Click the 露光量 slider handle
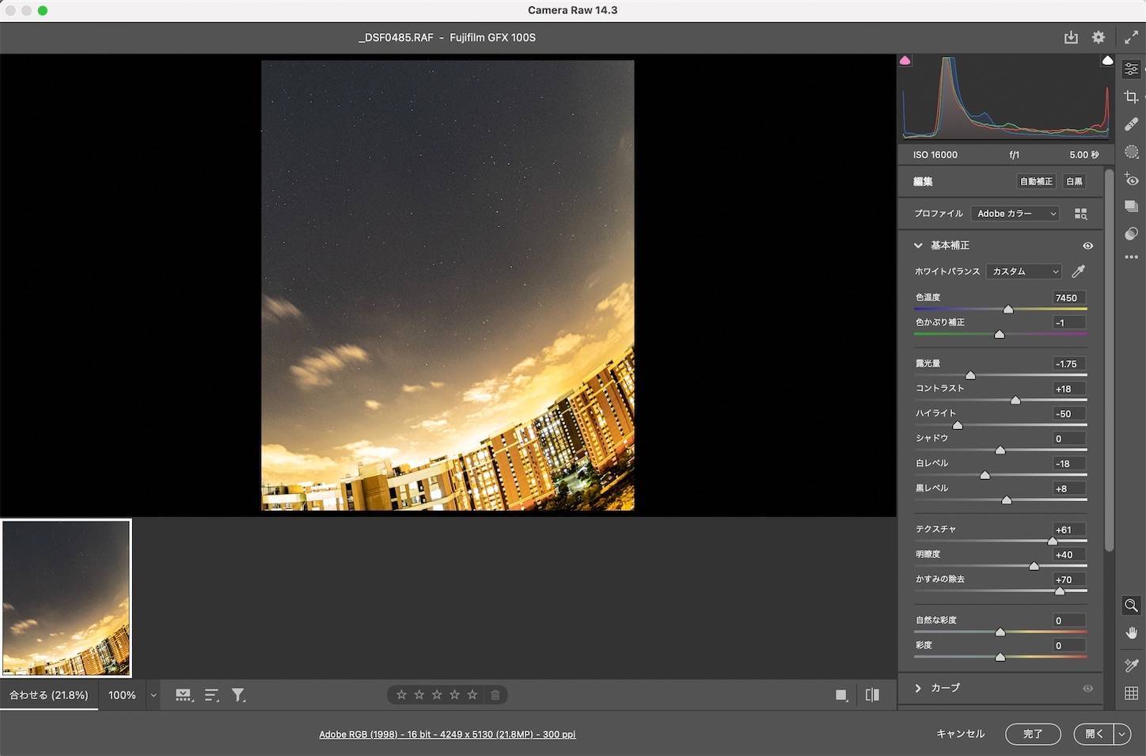The height and width of the screenshot is (756, 1146). [970, 375]
